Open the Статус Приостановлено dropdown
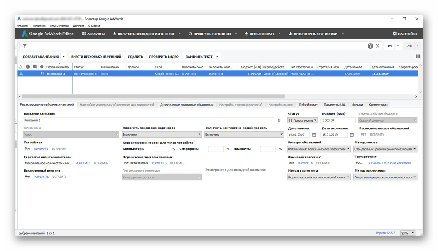This screenshot has height=251, width=438. tap(302, 120)
